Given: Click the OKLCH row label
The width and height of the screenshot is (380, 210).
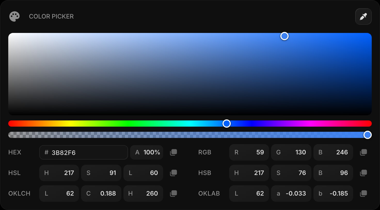Looking at the screenshot, I should point(19,194).
